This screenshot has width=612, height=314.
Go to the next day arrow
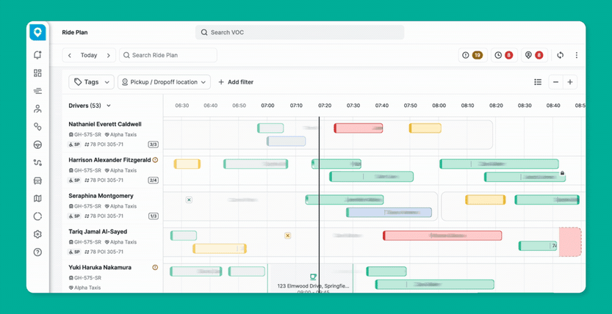109,55
